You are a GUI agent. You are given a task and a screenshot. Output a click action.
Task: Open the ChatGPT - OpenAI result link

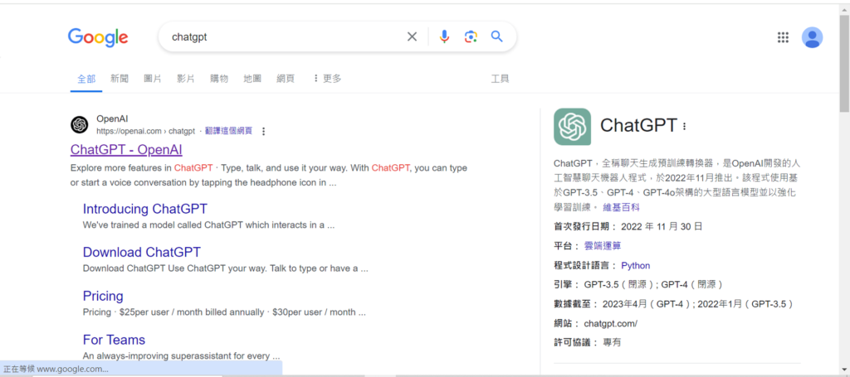click(126, 150)
